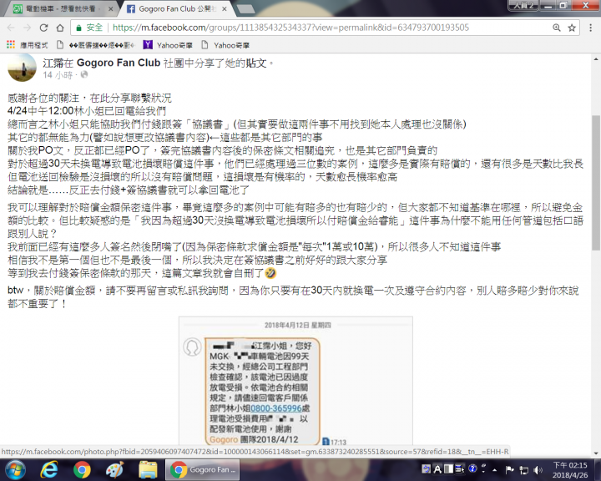The width and height of the screenshot is (601, 481).
Task: Reload the page with the refresh icon
Action: [43, 28]
